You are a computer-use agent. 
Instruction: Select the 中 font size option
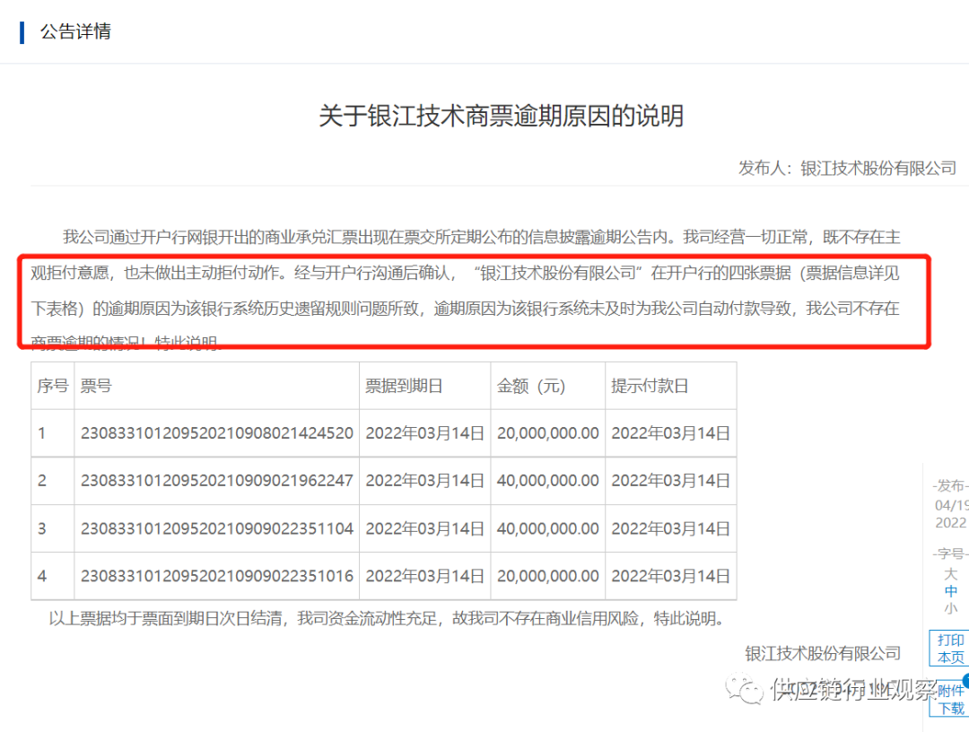click(x=950, y=591)
